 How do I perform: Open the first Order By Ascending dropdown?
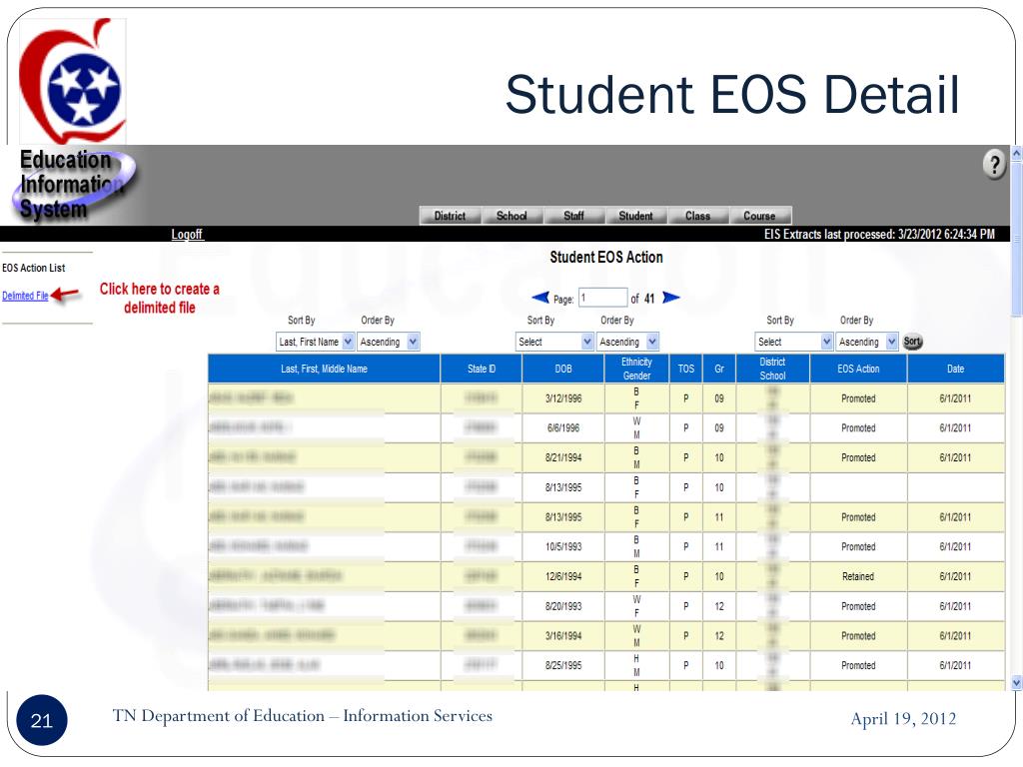389,342
